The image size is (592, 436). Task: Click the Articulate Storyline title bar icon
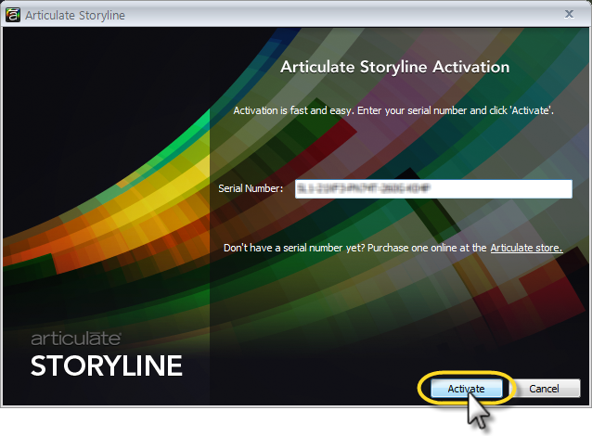pyautogui.click(x=13, y=15)
